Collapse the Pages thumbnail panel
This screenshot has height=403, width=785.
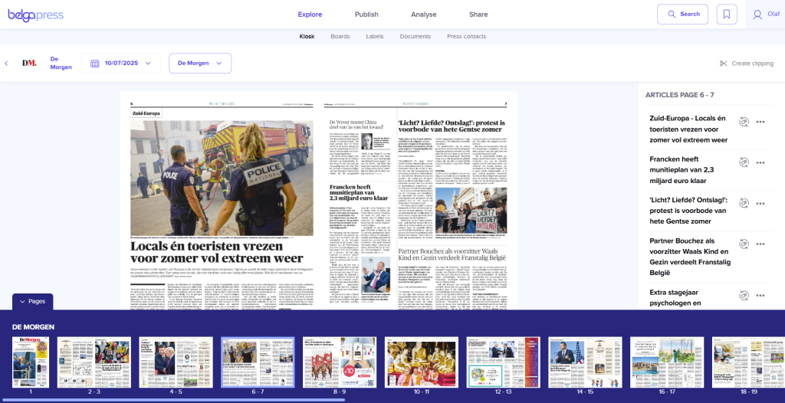click(32, 302)
